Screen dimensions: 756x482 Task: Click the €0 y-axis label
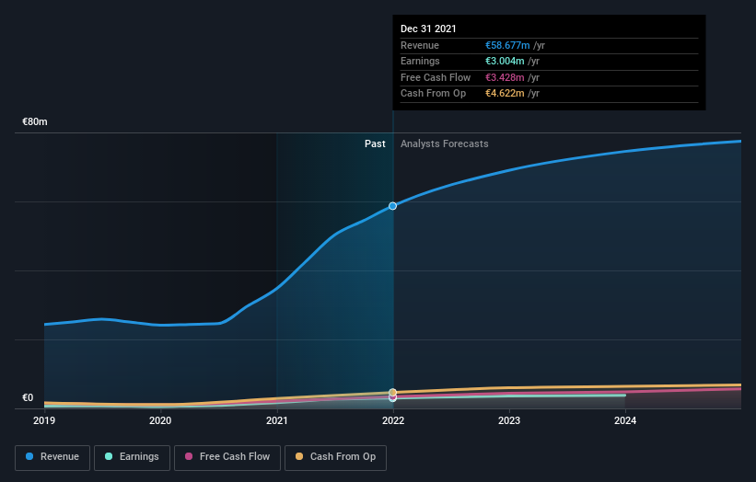point(28,397)
